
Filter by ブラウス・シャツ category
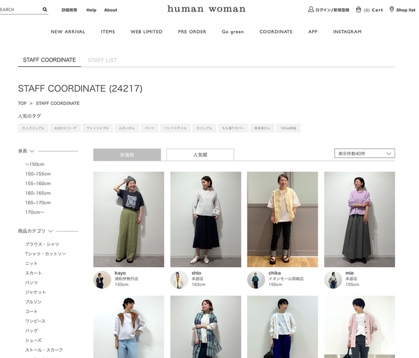42,244
